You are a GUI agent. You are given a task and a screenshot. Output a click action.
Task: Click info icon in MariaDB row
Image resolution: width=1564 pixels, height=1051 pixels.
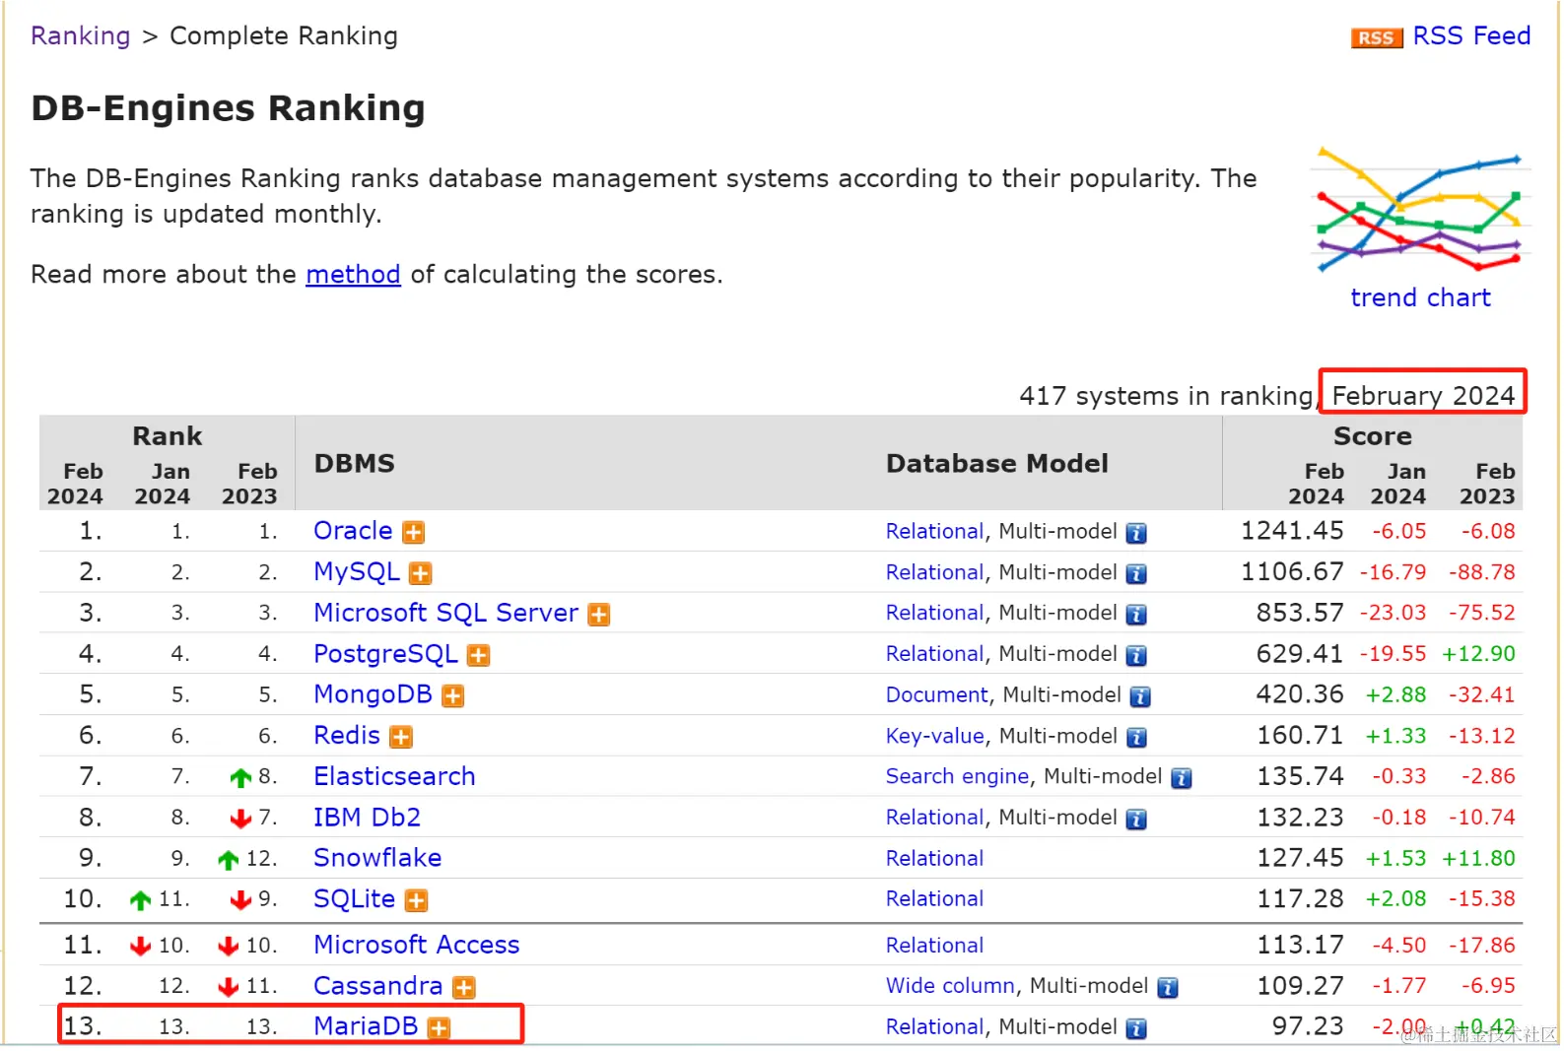1136,1028
